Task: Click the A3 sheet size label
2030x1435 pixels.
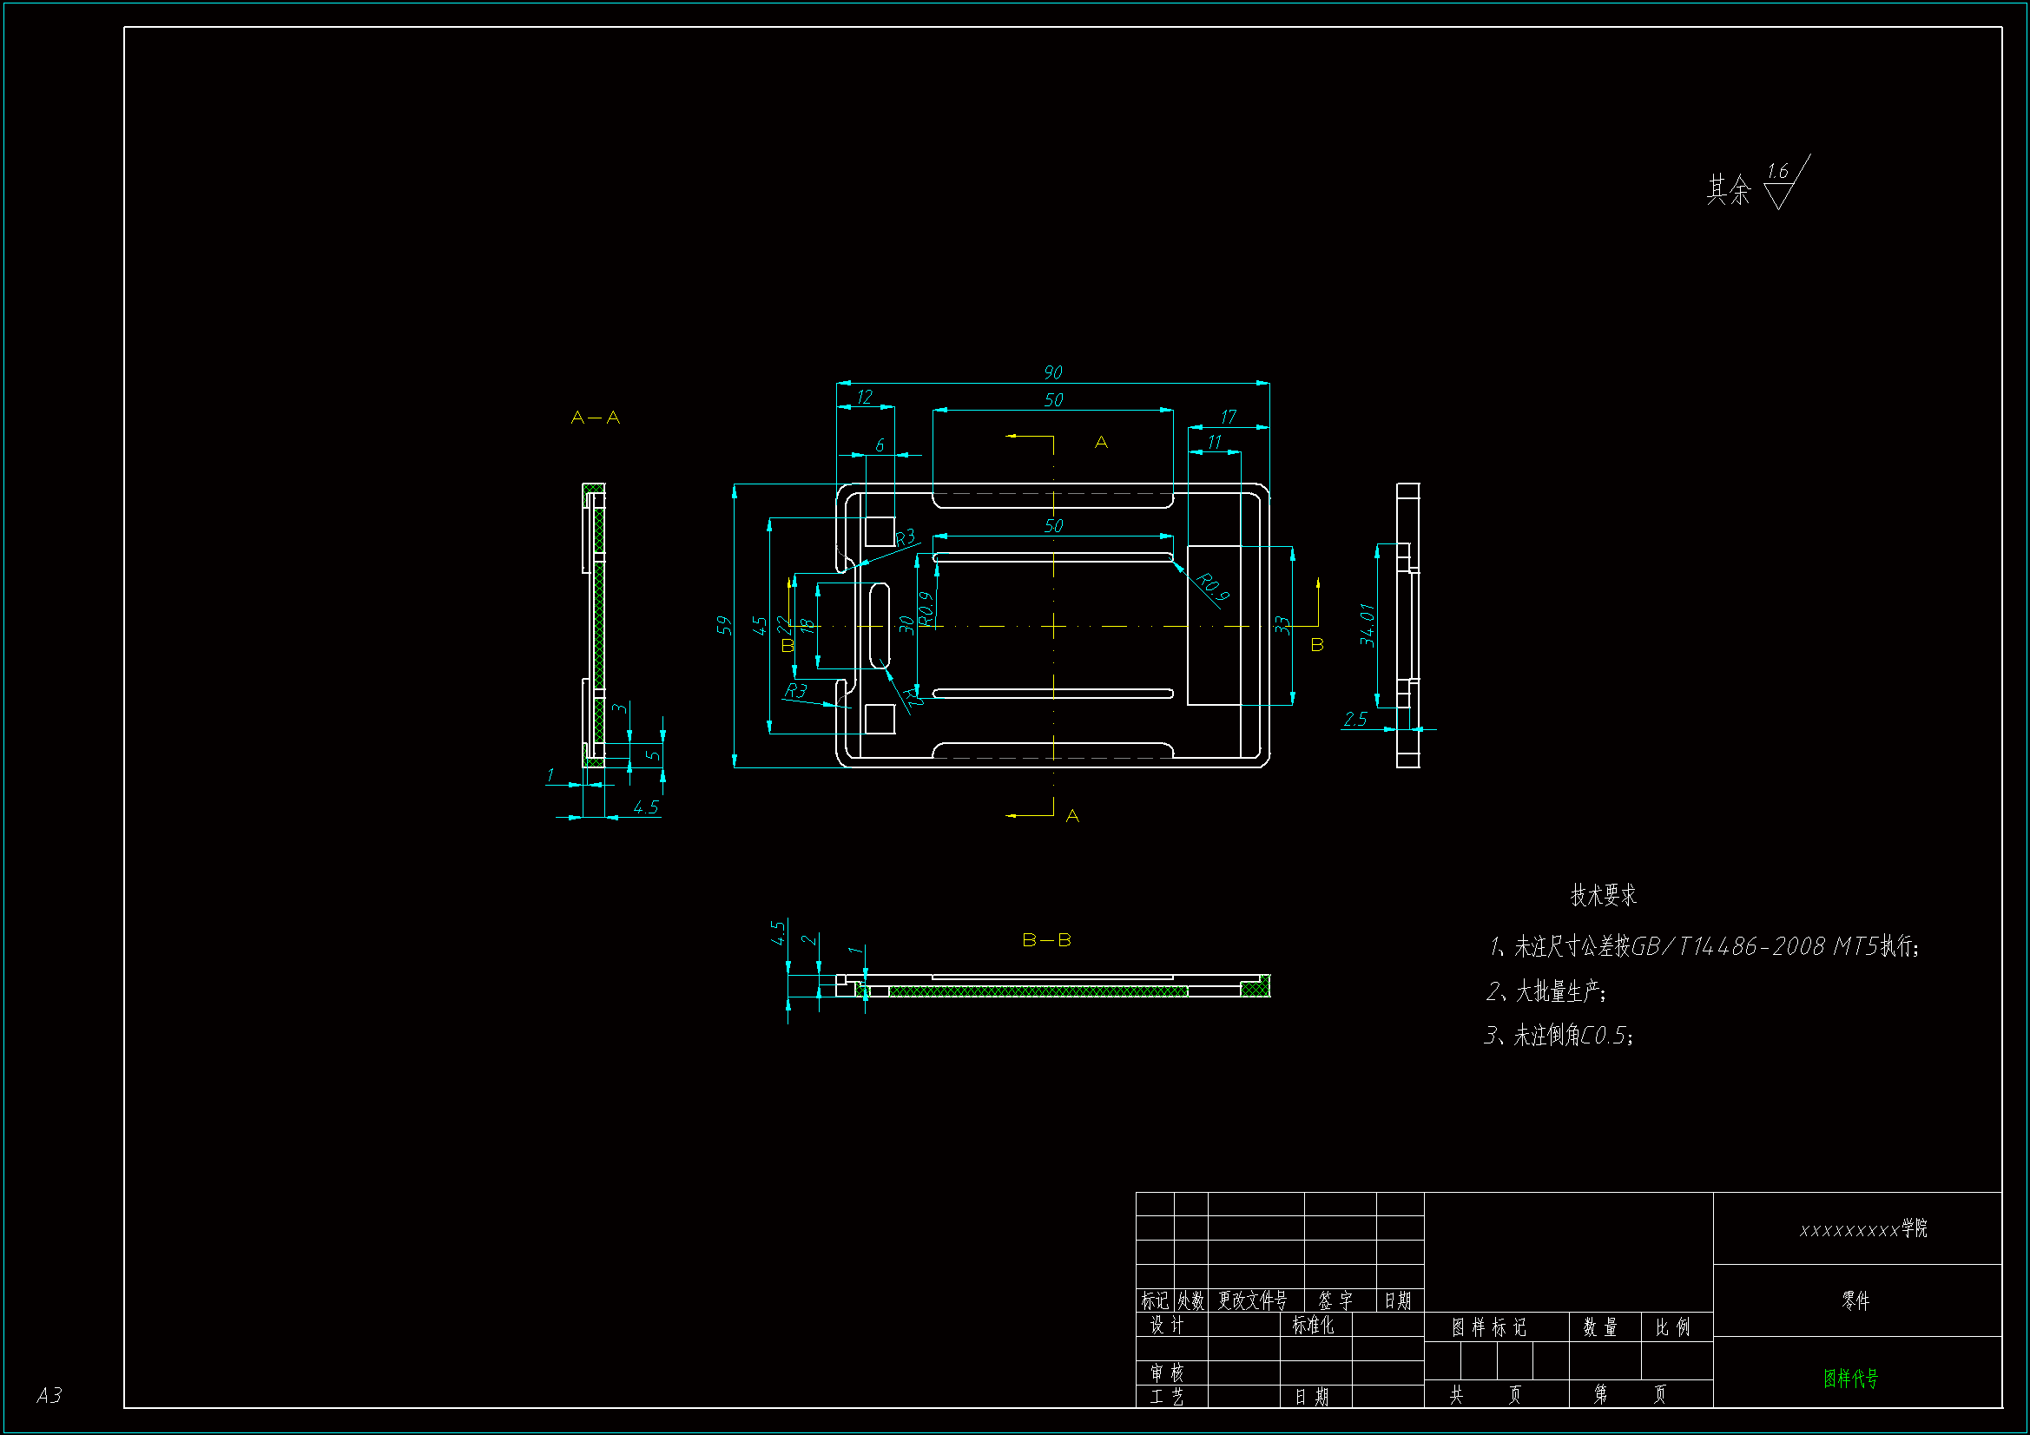Action: 49,1395
